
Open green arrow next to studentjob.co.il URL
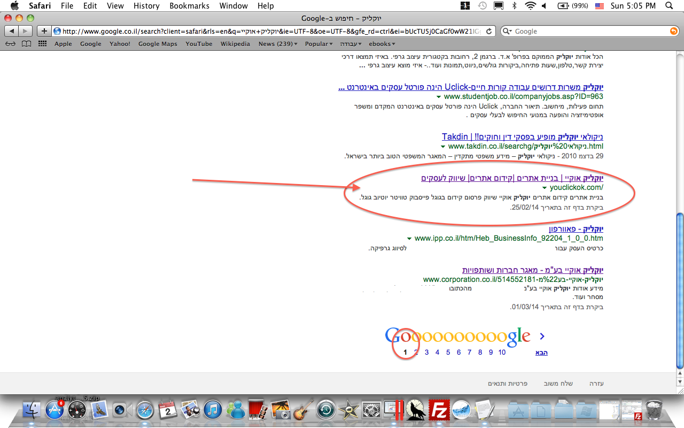[x=439, y=97]
